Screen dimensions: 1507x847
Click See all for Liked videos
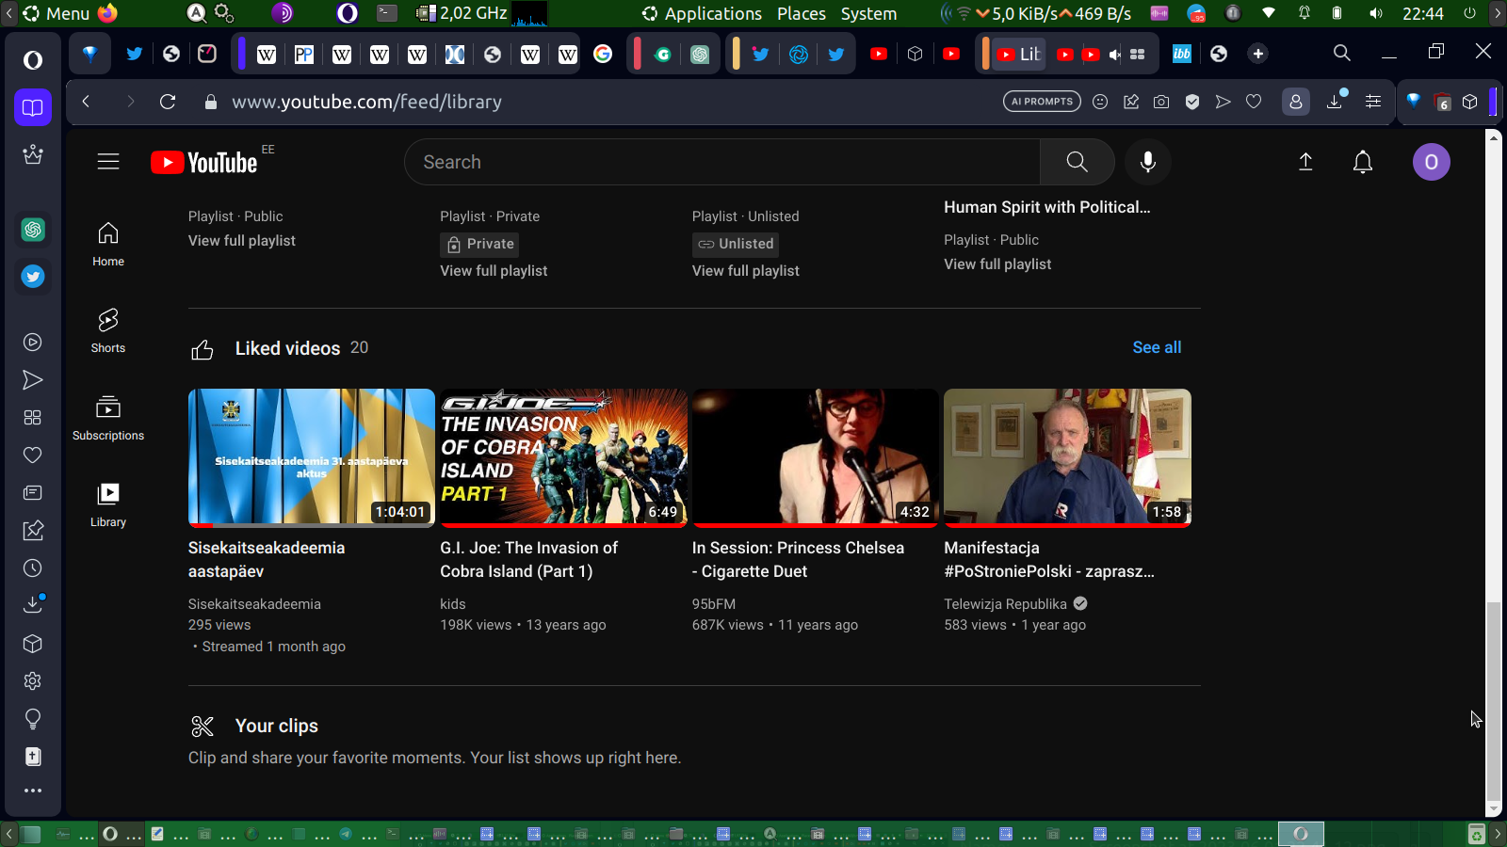pyautogui.click(x=1156, y=347)
